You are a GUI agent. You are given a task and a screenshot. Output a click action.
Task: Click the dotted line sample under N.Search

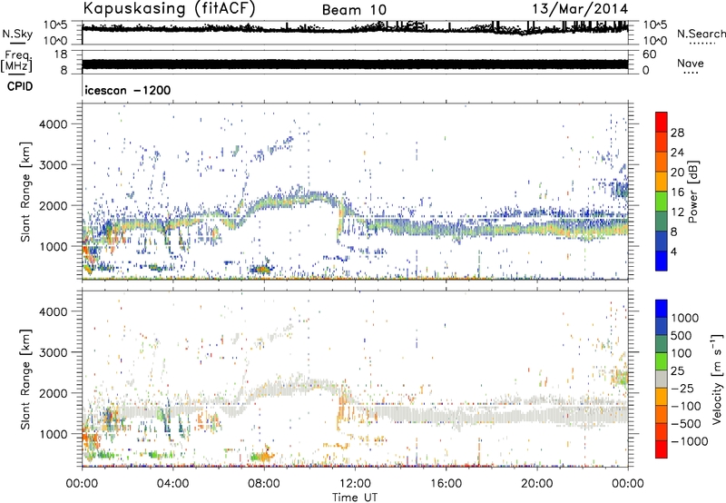pos(702,44)
